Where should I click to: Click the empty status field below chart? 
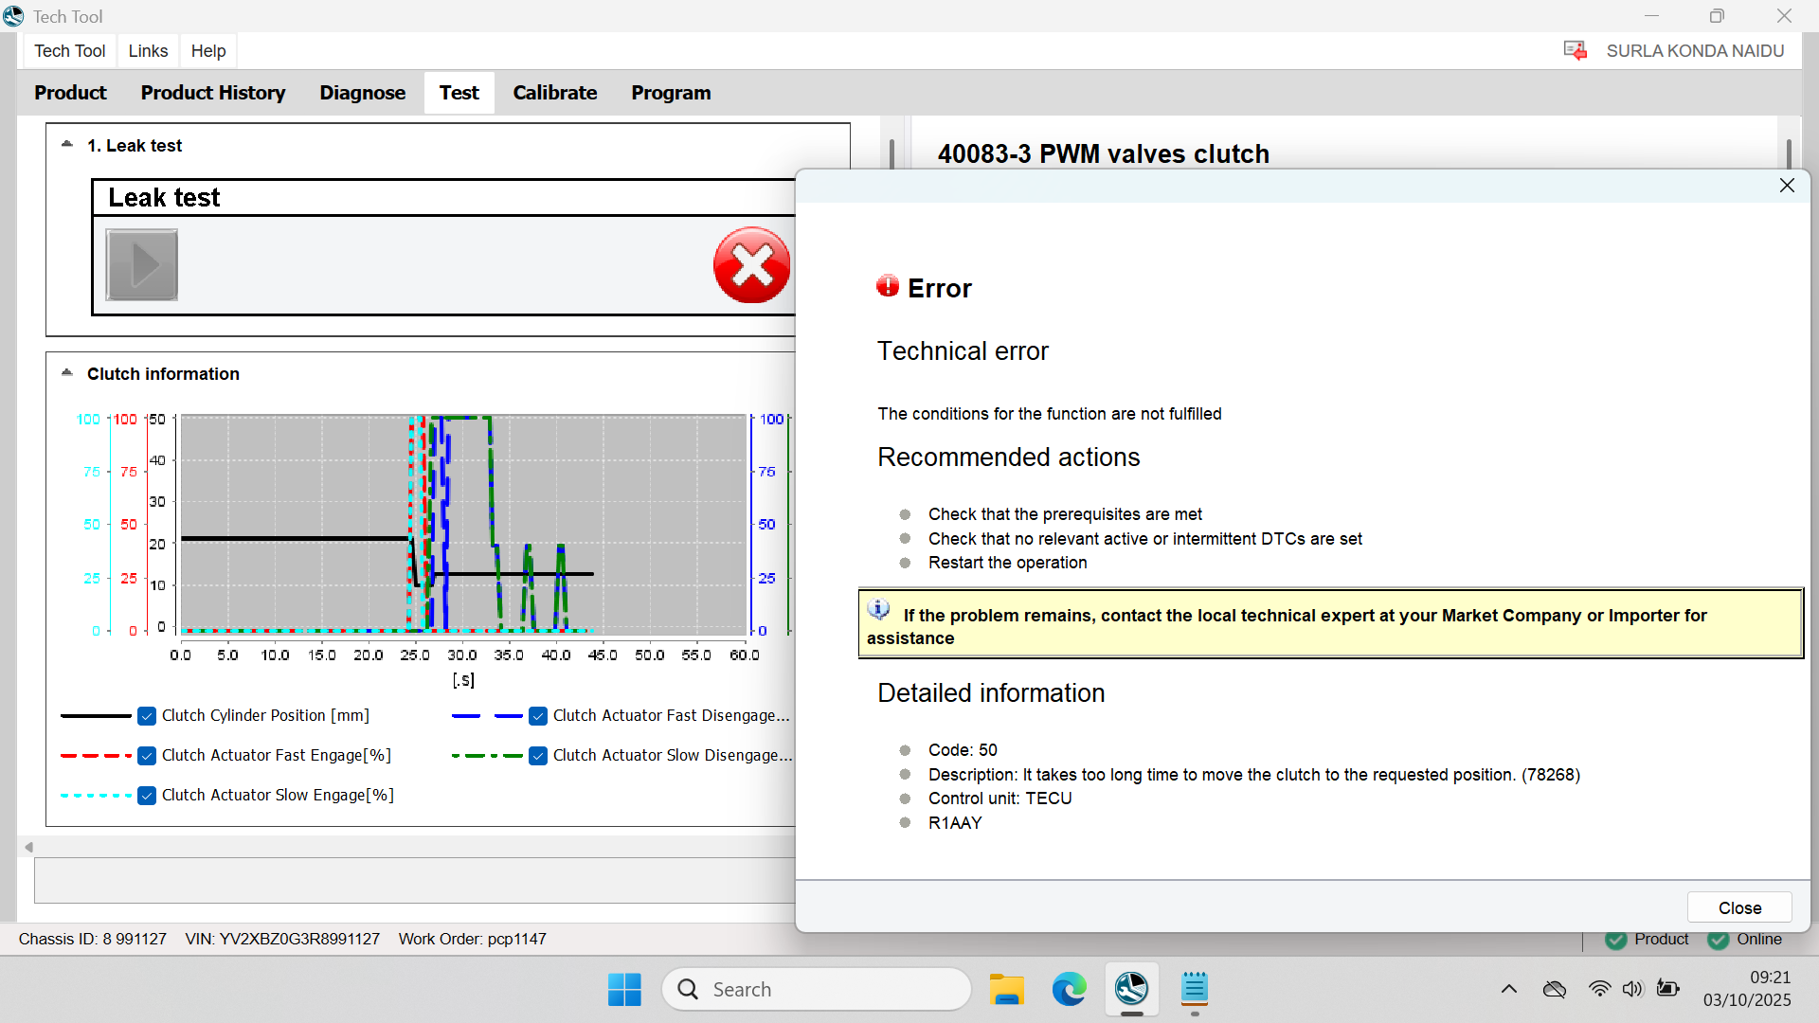pos(415,880)
